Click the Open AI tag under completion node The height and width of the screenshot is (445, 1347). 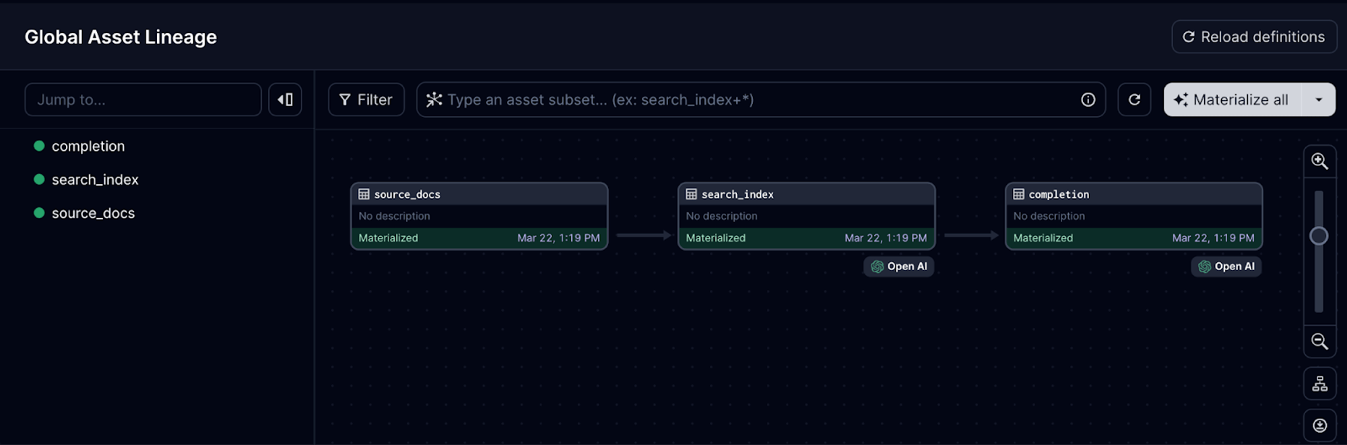coord(1226,266)
